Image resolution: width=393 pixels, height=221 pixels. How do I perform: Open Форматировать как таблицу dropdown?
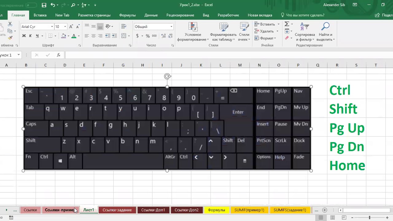coord(223,32)
